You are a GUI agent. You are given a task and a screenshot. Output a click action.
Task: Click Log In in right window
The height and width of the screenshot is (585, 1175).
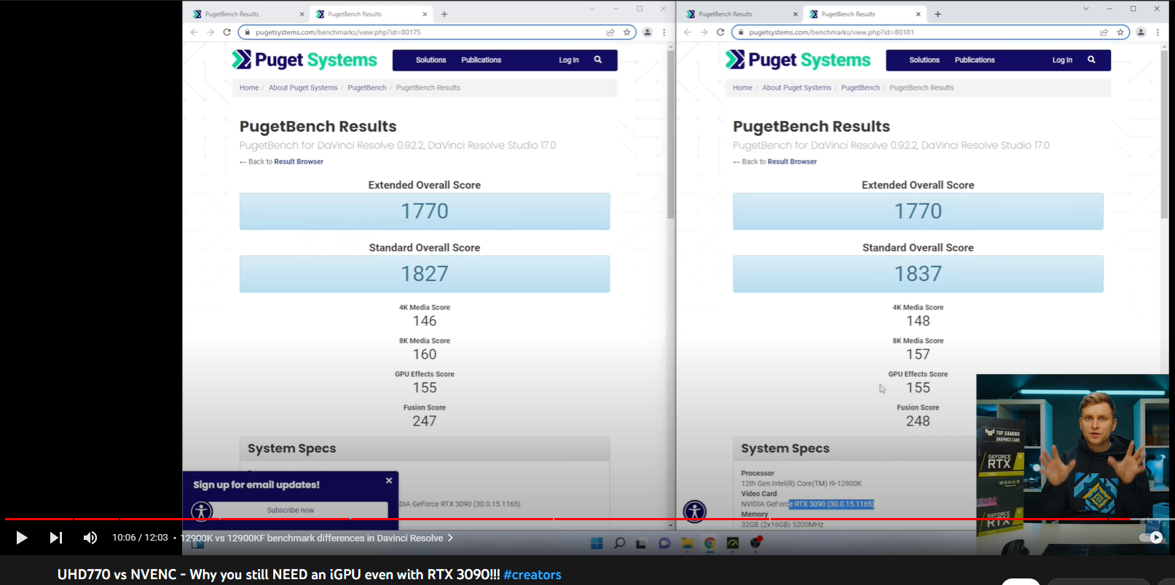tap(1062, 60)
